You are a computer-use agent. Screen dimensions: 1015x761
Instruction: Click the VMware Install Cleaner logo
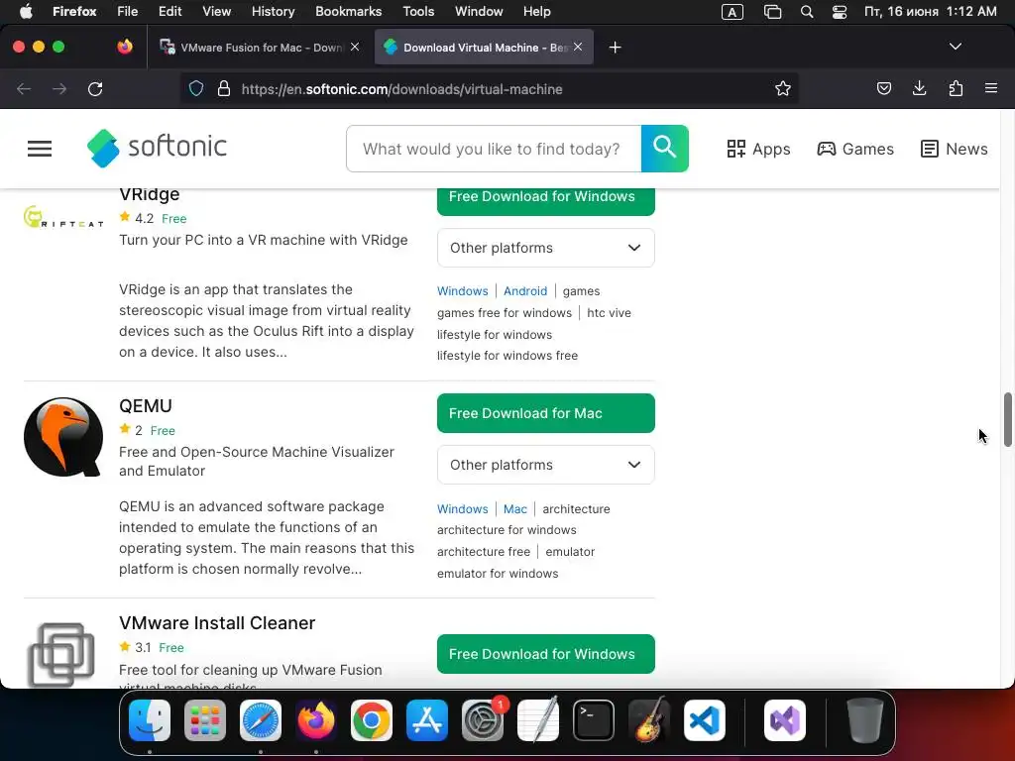(x=61, y=654)
